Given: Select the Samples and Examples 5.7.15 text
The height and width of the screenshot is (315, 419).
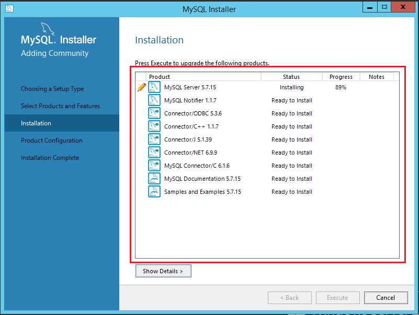Looking at the screenshot, I should coord(202,192).
